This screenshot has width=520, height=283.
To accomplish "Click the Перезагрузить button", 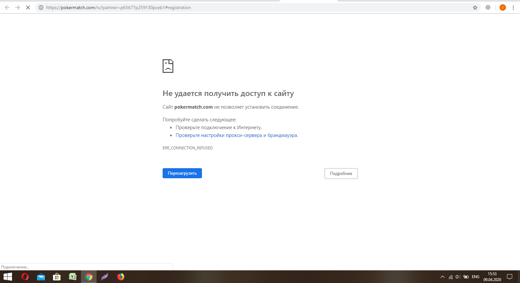I will click(182, 173).
